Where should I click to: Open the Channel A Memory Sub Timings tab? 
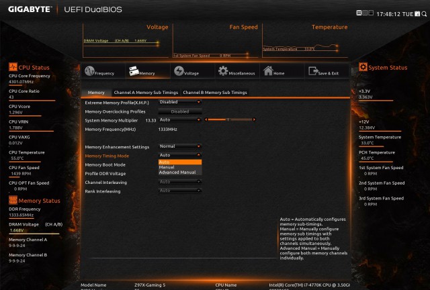pyautogui.click(x=146, y=93)
